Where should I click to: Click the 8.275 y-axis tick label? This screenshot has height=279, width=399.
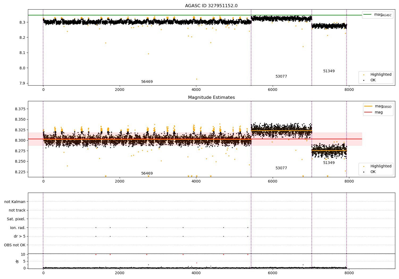[x=20, y=151]
